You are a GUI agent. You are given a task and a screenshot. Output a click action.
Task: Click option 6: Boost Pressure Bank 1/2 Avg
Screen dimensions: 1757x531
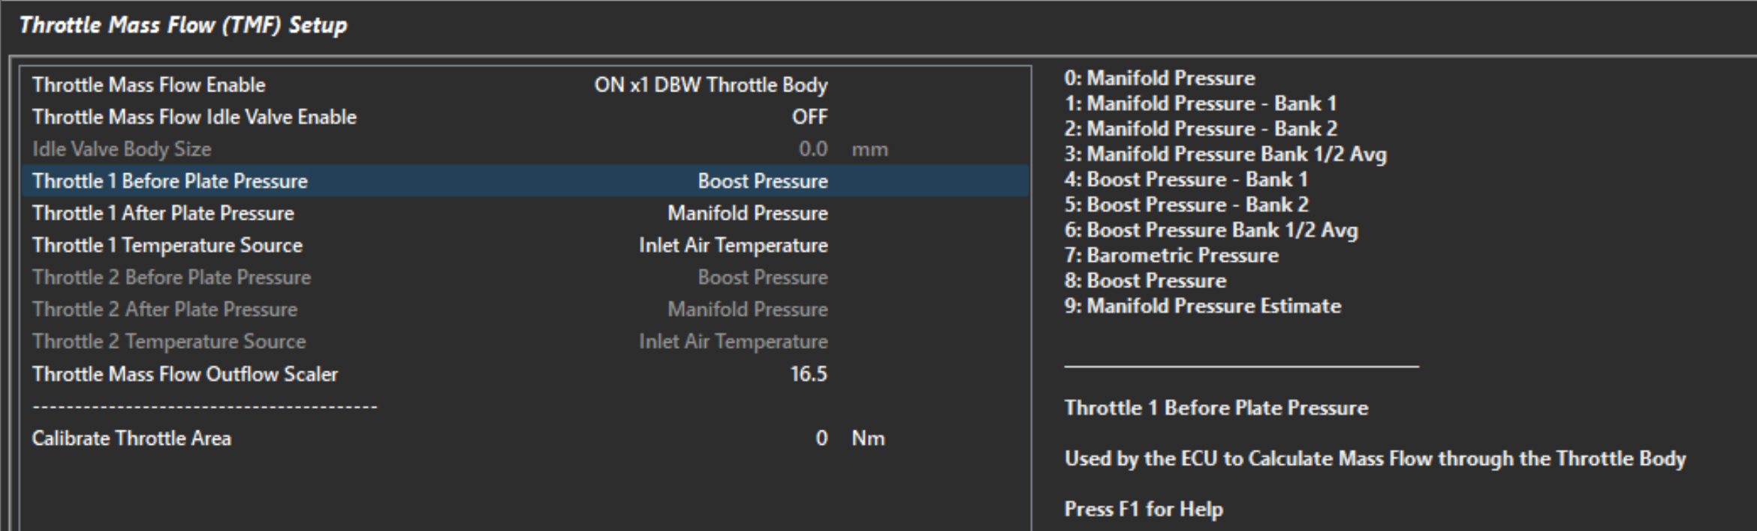1210,230
